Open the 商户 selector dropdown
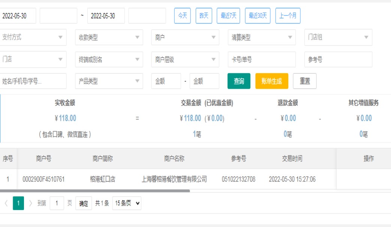 tap(185, 38)
